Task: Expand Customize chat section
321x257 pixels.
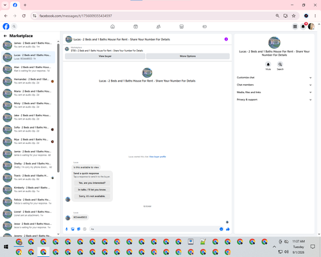Action: 274,78
